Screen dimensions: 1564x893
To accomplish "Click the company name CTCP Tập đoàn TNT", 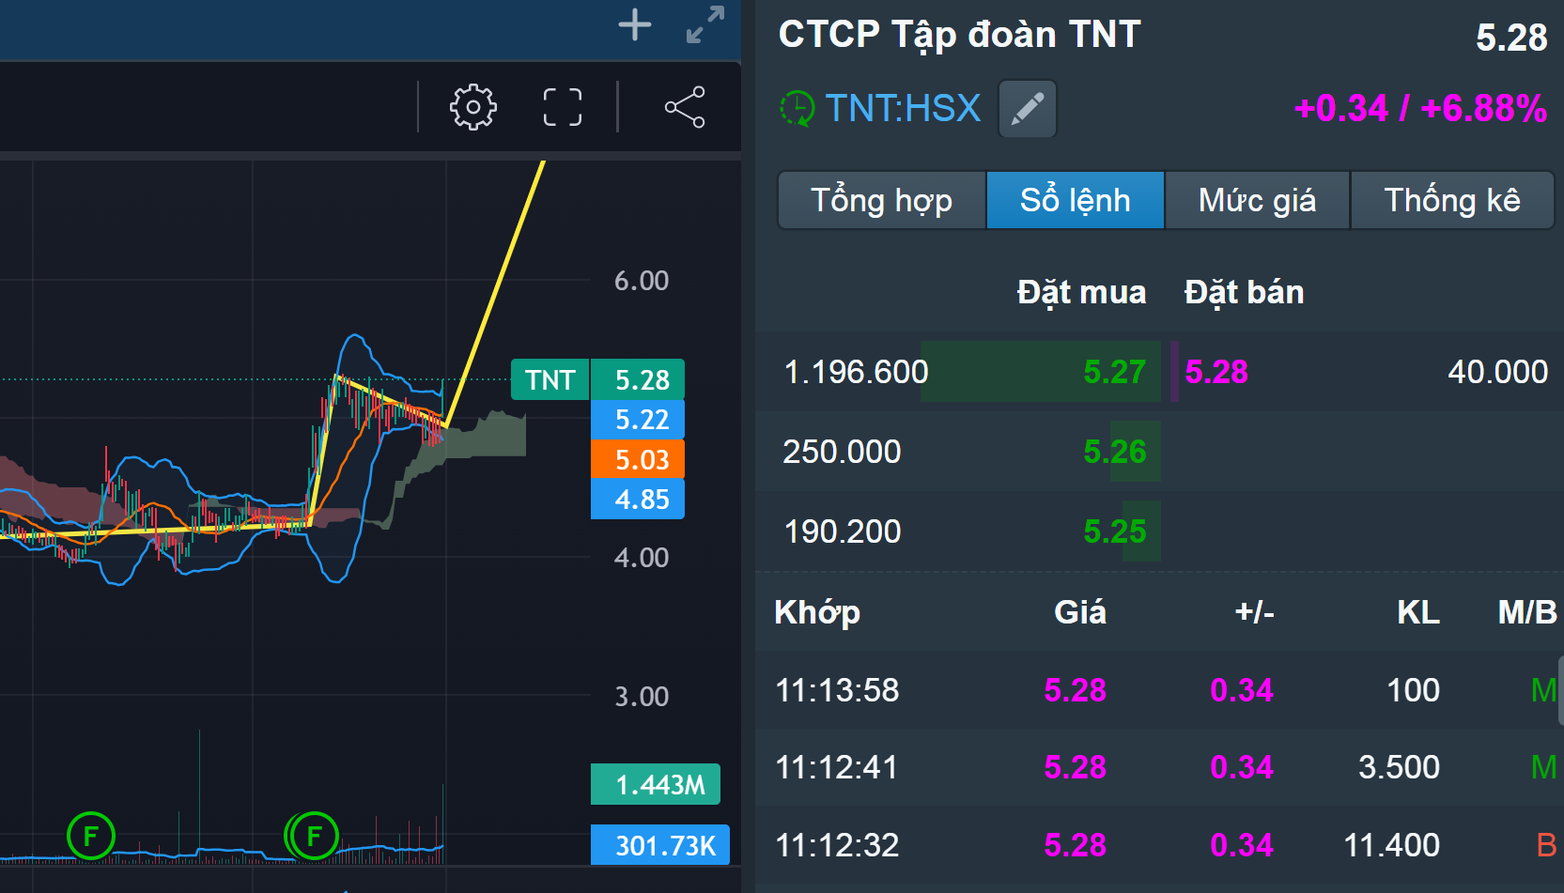I will click(x=959, y=35).
